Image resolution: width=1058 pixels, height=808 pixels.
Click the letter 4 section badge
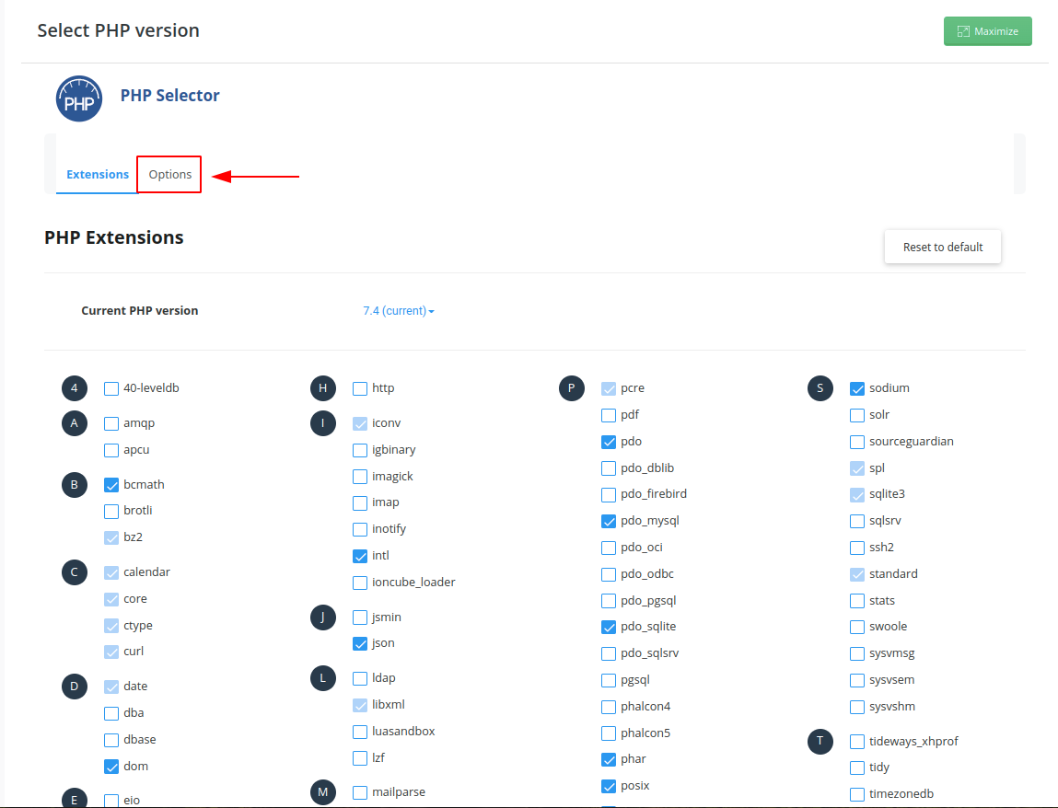pyautogui.click(x=75, y=387)
